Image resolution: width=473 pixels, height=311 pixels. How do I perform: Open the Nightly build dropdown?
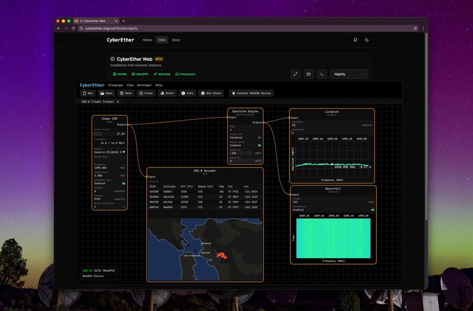349,74
